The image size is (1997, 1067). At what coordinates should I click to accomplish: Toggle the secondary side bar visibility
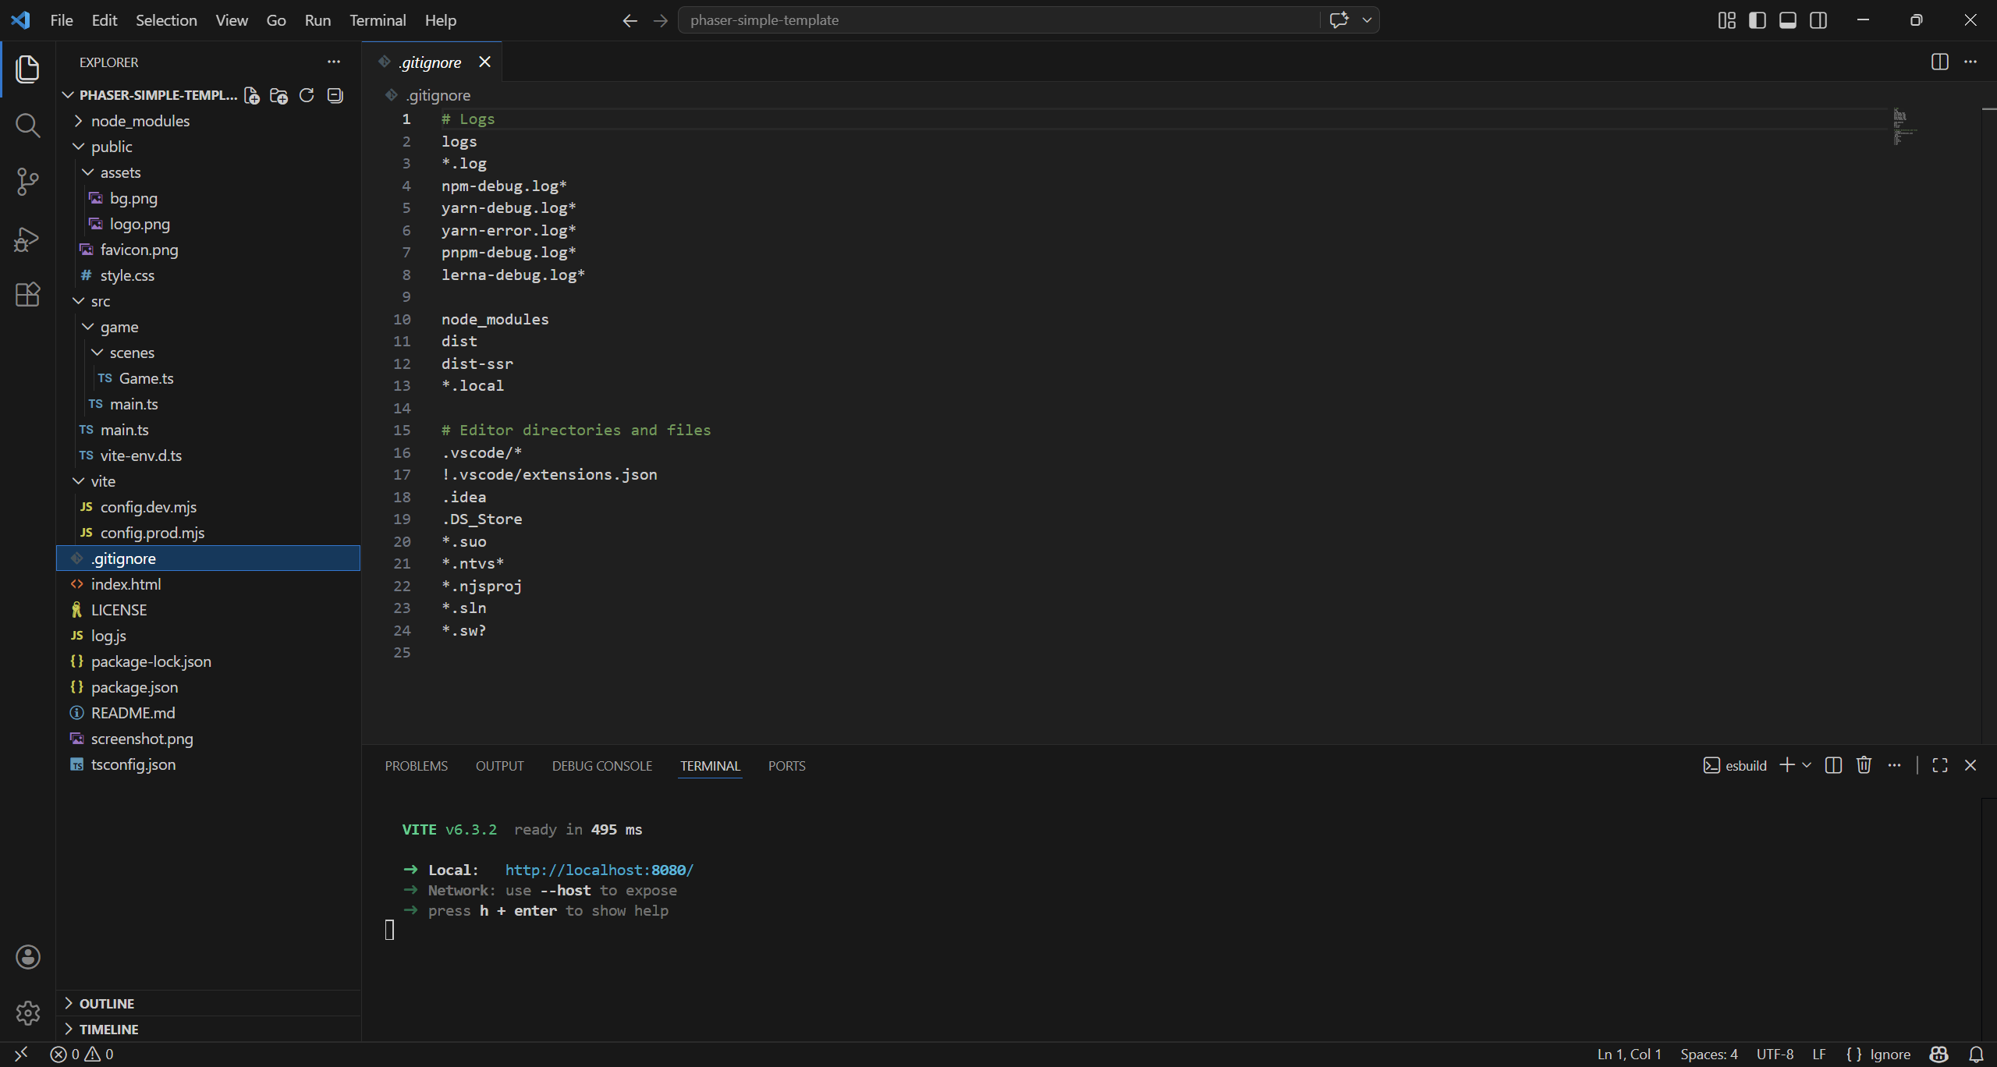pos(1818,20)
